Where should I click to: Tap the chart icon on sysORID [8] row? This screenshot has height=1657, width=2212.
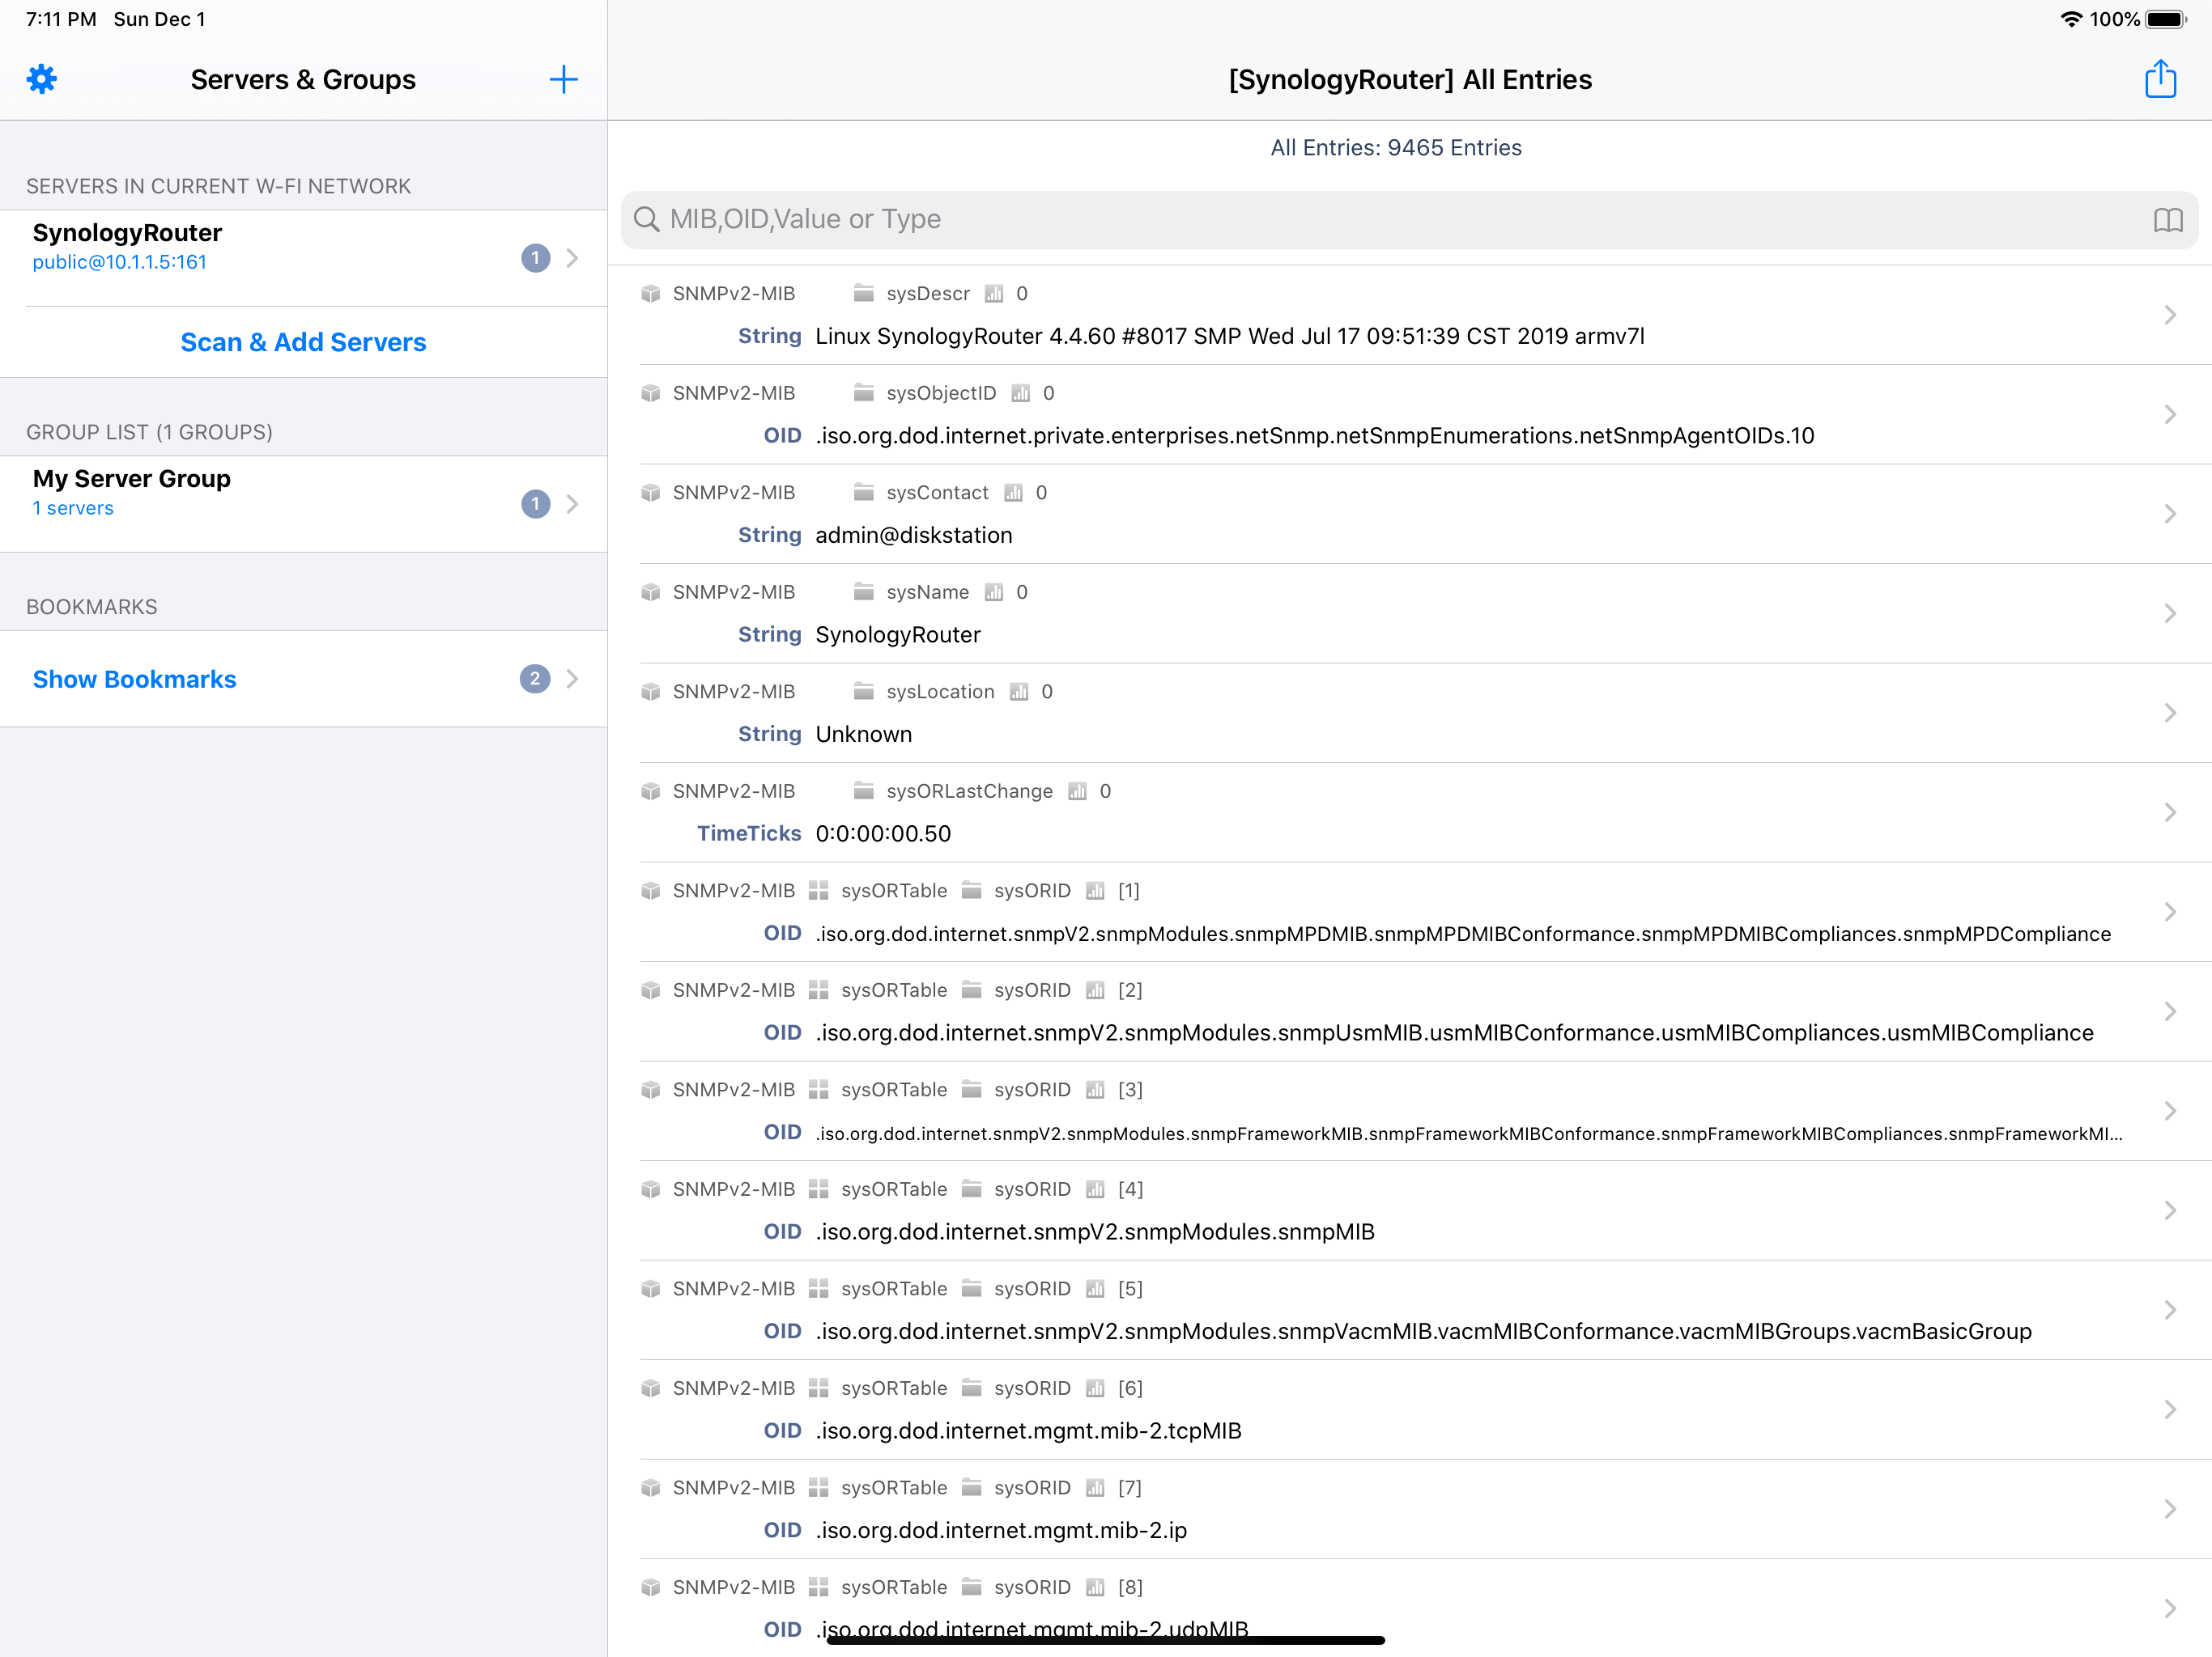[x=1095, y=1587]
